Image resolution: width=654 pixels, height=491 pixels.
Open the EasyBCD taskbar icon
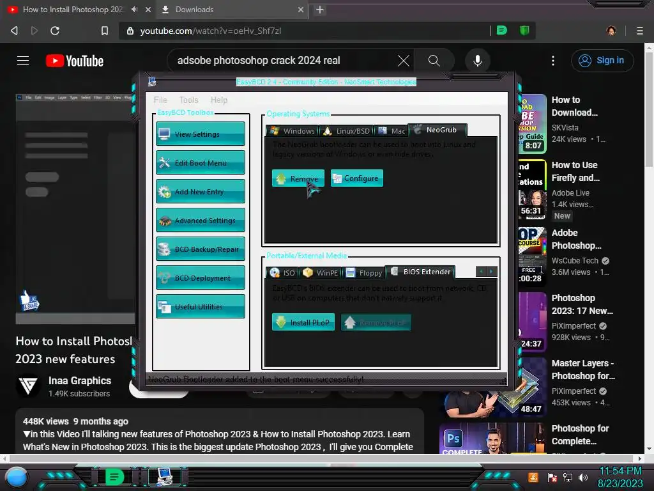[165, 477]
